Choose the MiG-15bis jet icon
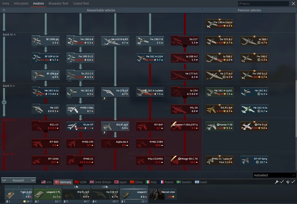This screenshot has width=297, height=204. tap(80, 109)
